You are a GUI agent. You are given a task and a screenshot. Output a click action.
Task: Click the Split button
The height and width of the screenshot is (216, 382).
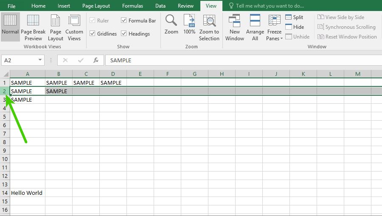coord(294,17)
